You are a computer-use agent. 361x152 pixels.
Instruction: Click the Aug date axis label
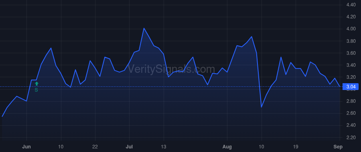(227, 147)
